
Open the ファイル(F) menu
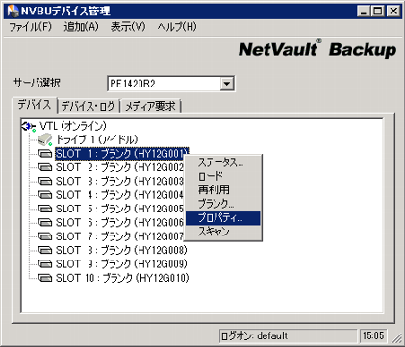coord(31,27)
